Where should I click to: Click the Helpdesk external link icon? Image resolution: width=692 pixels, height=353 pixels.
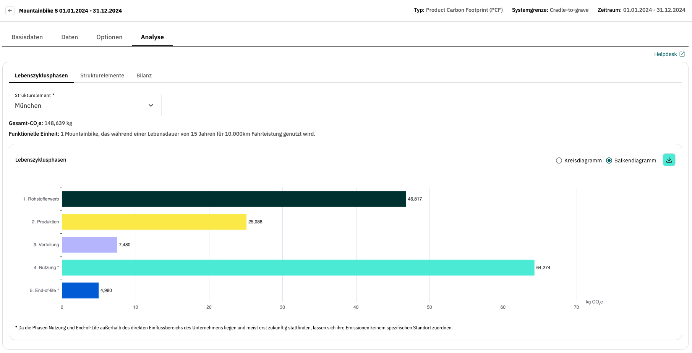pyautogui.click(x=682, y=54)
